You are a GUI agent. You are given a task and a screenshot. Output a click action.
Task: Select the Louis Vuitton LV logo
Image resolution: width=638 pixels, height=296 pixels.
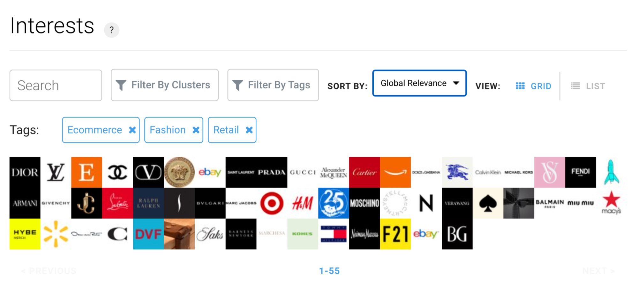coord(56,172)
